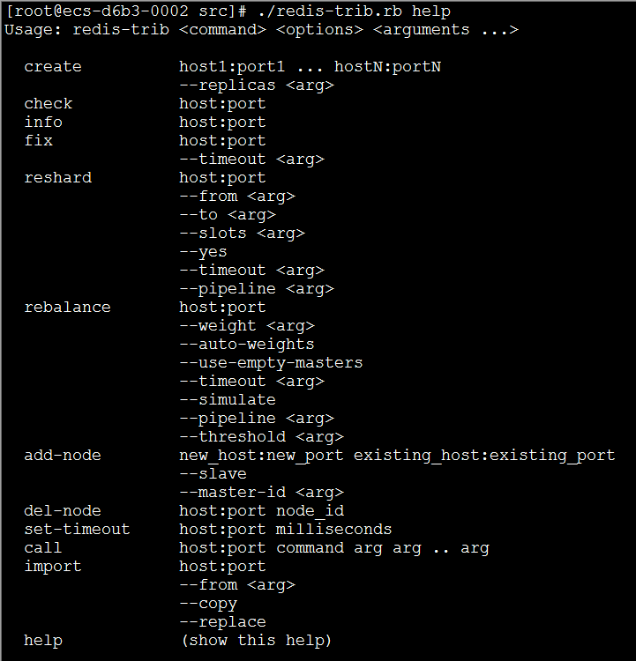The image size is (636, 661).
Task: Click the '--master-id <arg>' option text
Action: (261, 493)
